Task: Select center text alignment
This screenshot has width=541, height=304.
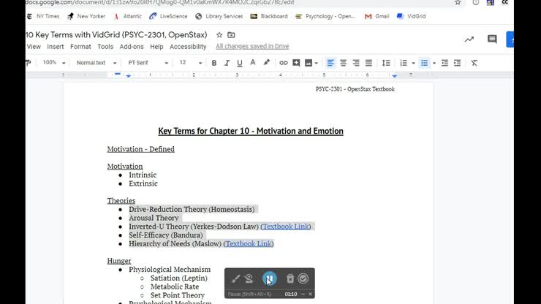Action: coord(343,63)
